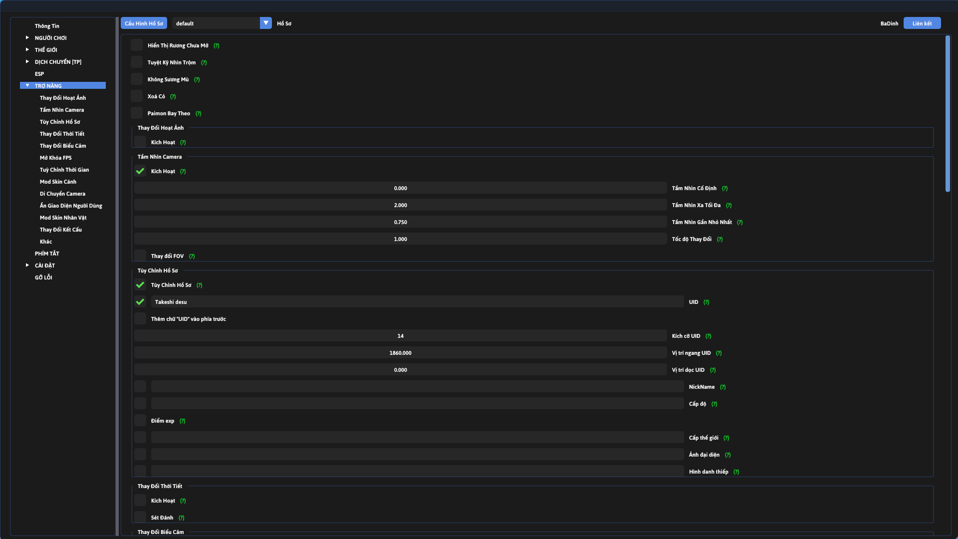Click help icon beside Không Sương Mù

tap(197, 80)
